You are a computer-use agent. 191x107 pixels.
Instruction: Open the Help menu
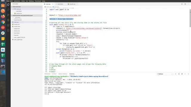click(44, 1)
